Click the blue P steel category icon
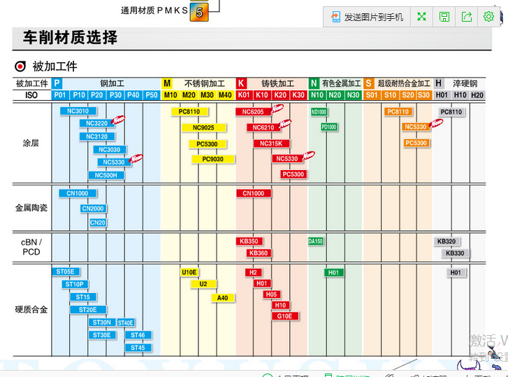 (x=57, y=83)
